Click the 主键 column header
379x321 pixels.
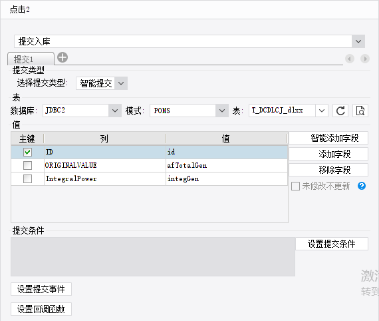click(x=27, y=139)
